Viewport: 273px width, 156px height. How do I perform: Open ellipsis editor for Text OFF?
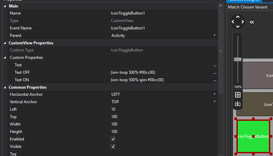(215, 72)
